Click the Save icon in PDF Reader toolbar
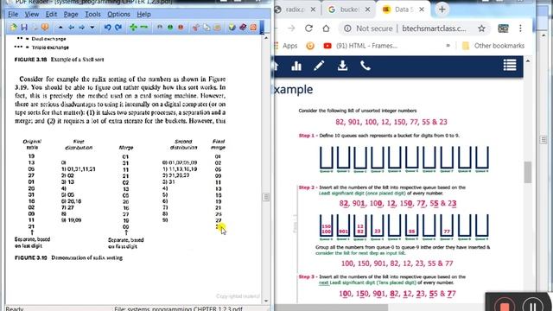Screen dimensions: 553x311 (x=24, y=27)
